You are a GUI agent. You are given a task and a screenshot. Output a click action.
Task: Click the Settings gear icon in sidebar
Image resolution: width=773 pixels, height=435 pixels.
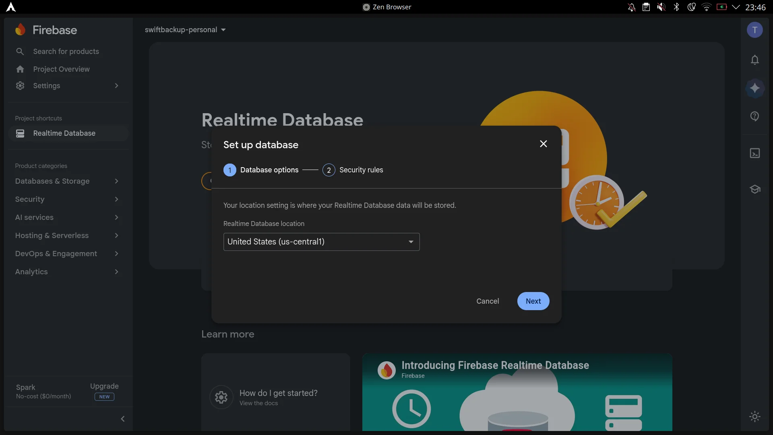(x=20, y=85)
